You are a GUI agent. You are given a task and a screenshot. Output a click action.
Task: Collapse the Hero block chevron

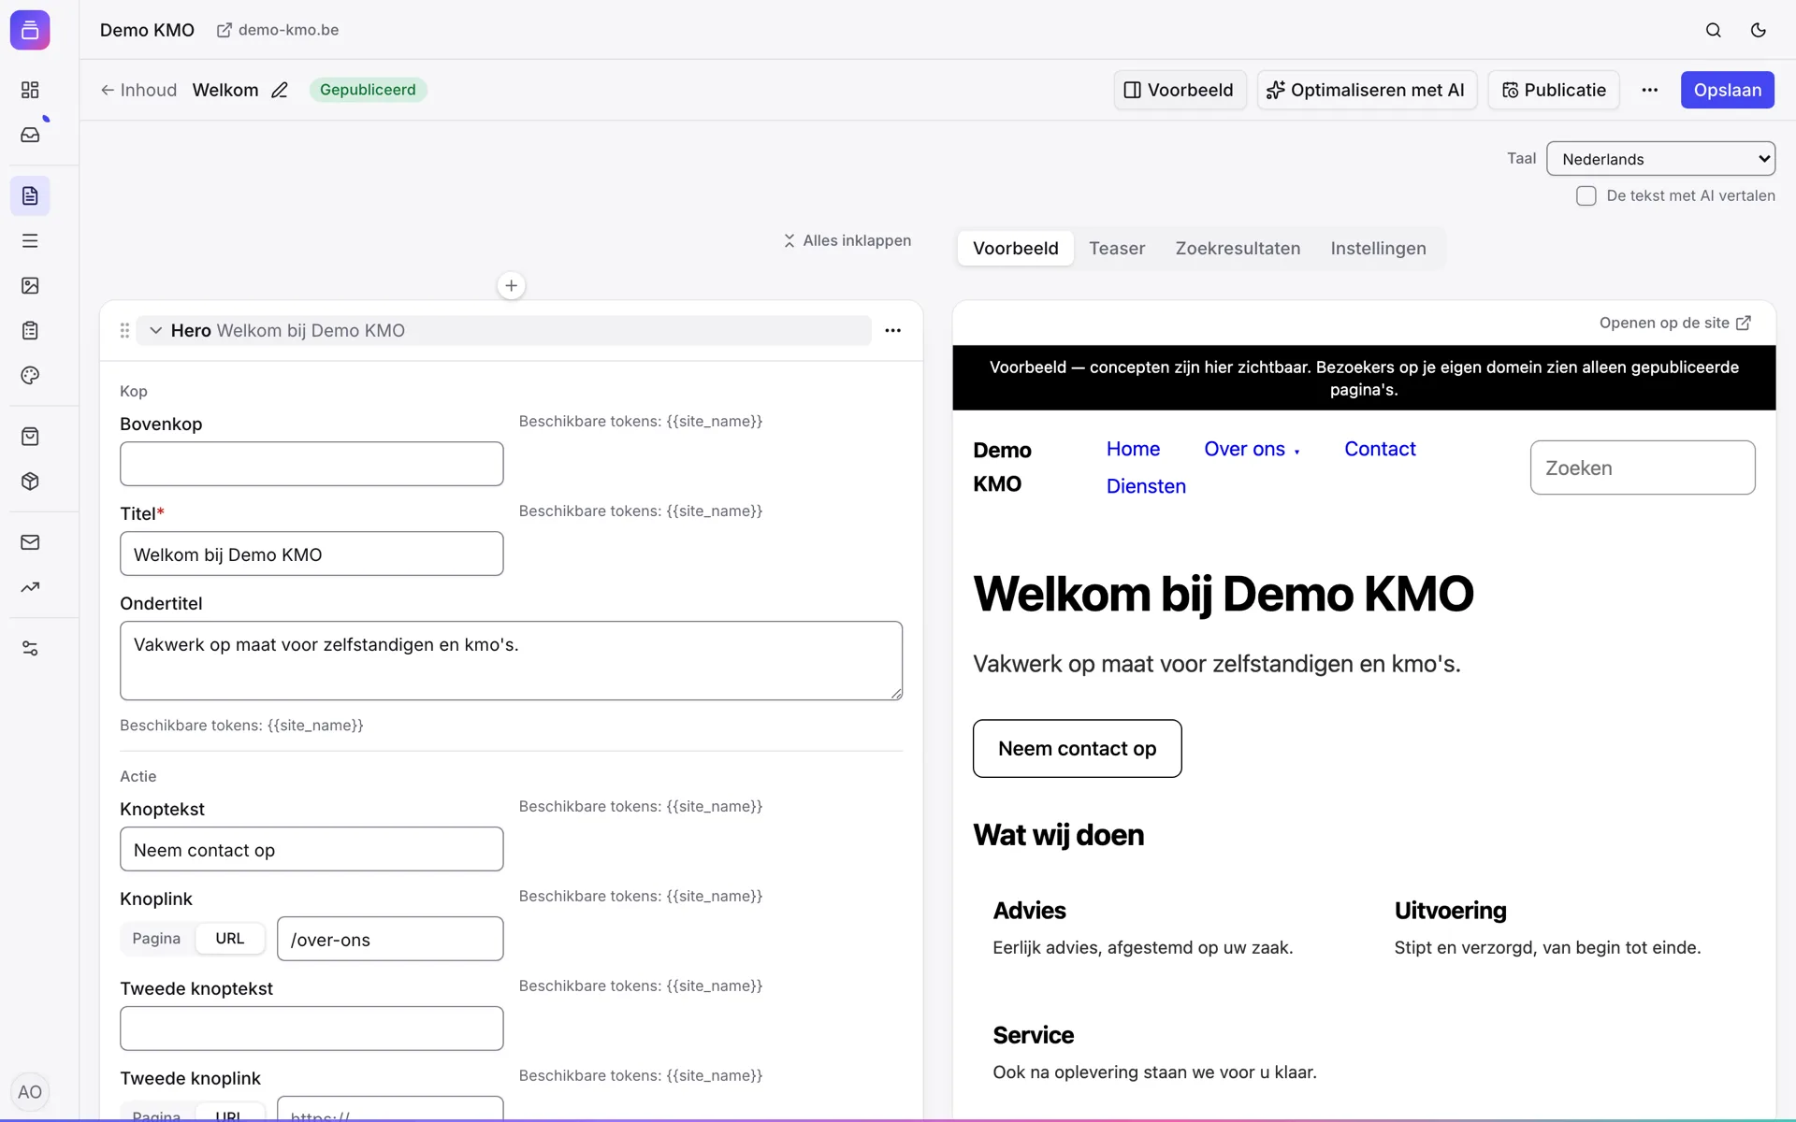156,330
